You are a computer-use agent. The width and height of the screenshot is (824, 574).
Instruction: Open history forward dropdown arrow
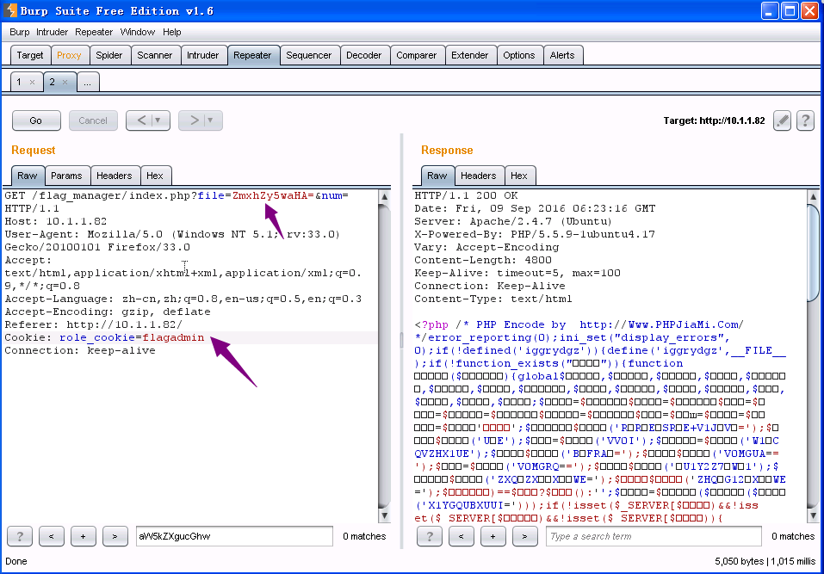tap(210, 120)
